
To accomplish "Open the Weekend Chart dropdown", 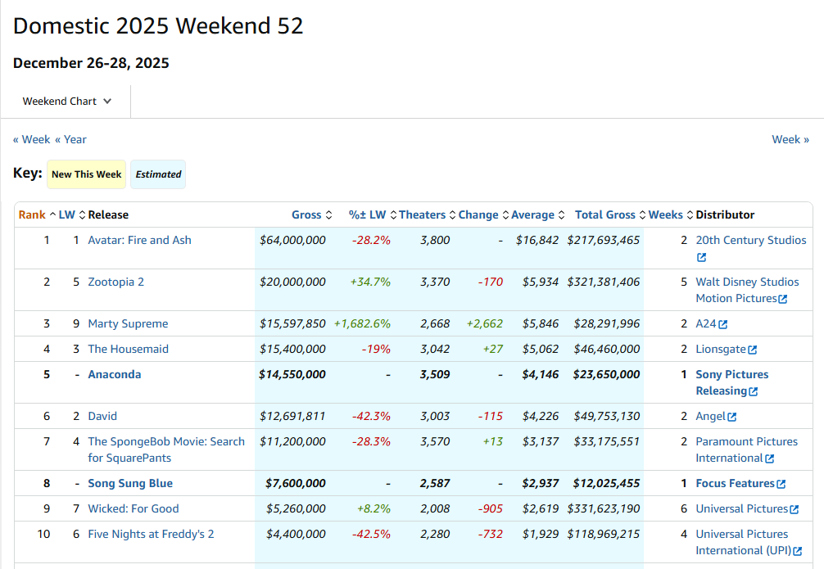I will click(x=66, y=102).
